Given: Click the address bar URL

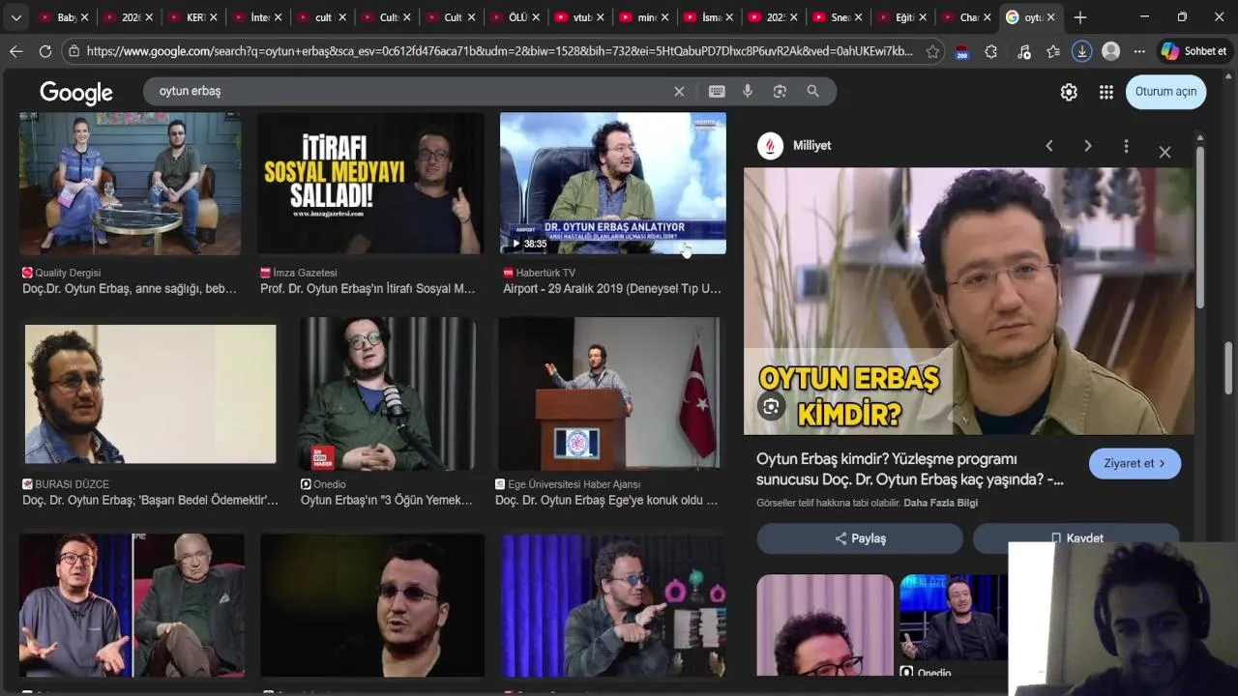Looking at the screenshot, I should pyautogui.click(x=499, y=51).
